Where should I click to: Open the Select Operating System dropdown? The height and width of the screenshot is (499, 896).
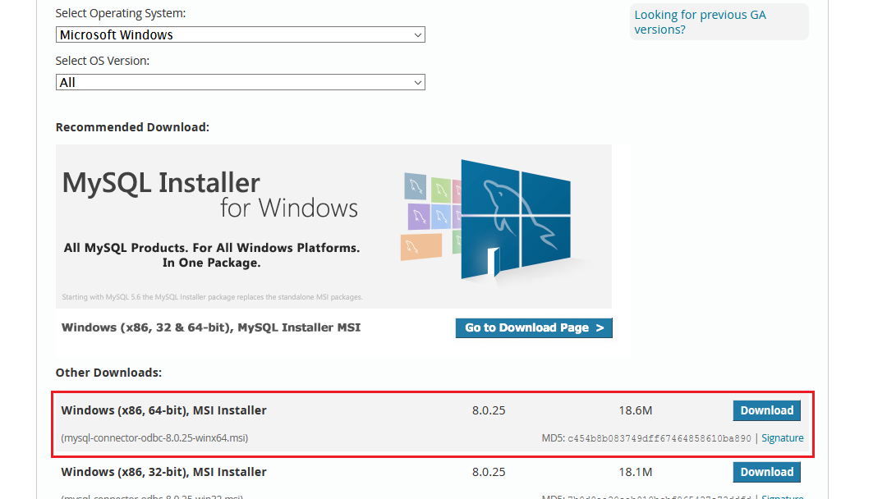pyautogui.click(x=241, y=35)
